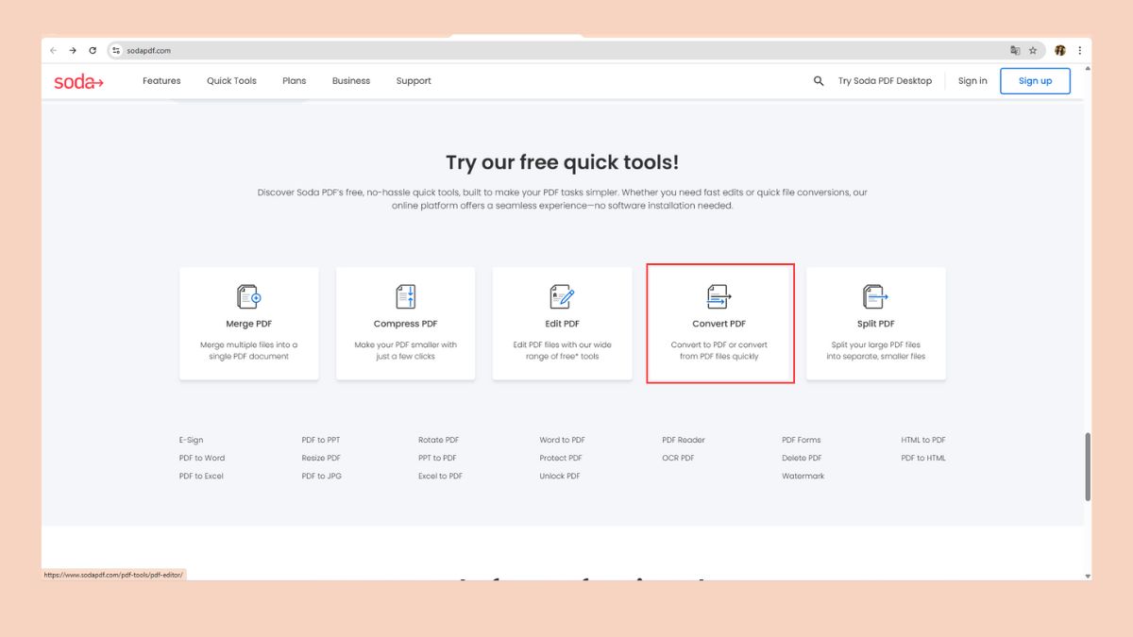Click the Merge PDF icon
The image size is (1133, 637).
click(249, 296)
